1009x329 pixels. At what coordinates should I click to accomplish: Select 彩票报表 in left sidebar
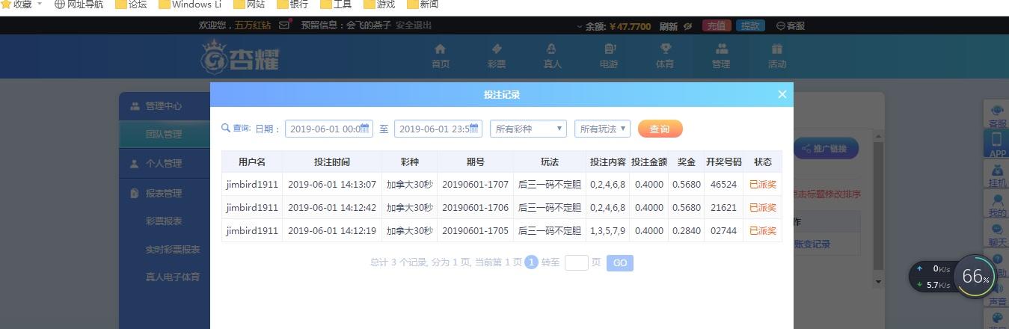[164, 221]
